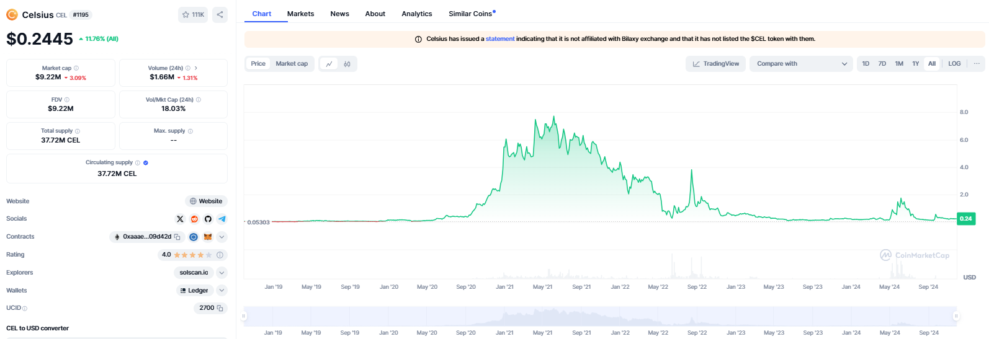Add token to MetaMask via fox icon

(208, 237)
